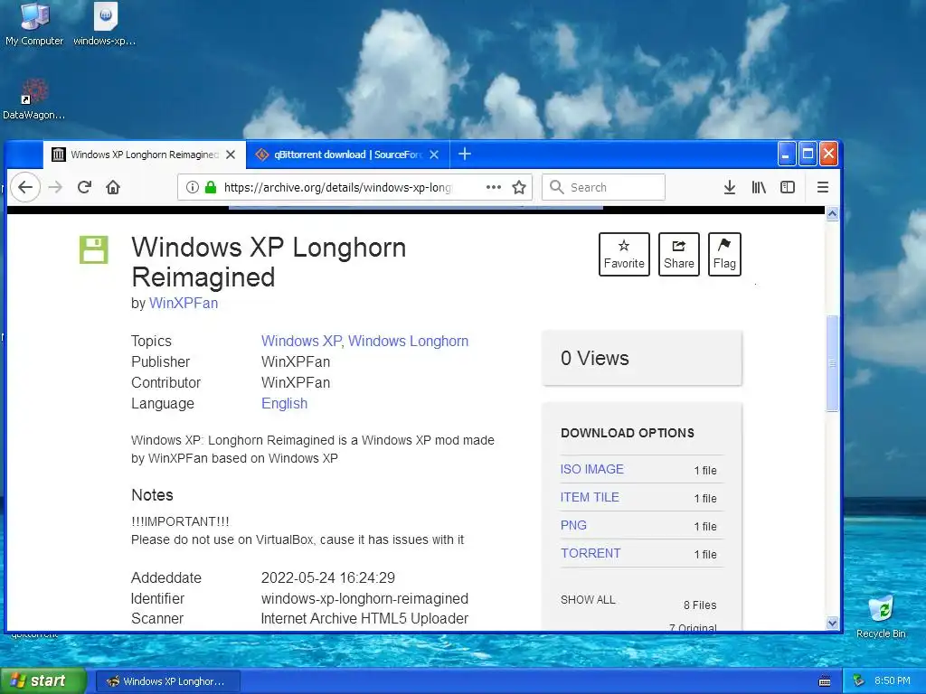Screen dimensions: 926x694
Task: Open the Windows Longhorn topic link
Action: (x=408, y=341)
